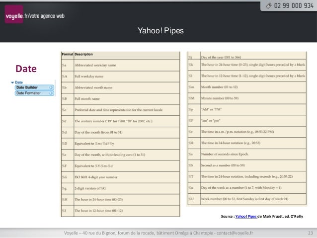Click '12-hour time (1-12), single digit' row
The width and height of the screenshot is (317, 238).
click(x=247, y=76)
